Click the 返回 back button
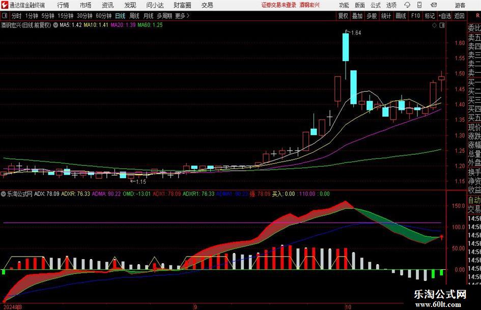Image resolution: width=481 pixels, height=310 pixels. click(x=459, y=16)
